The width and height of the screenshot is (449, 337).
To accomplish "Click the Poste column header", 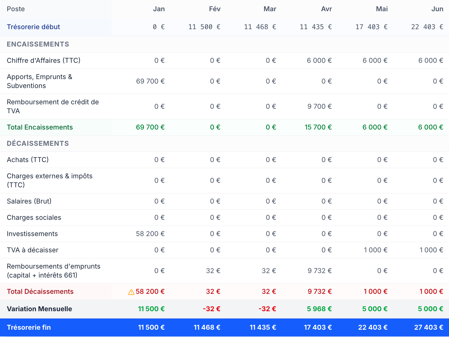I will tap(16, 9).
